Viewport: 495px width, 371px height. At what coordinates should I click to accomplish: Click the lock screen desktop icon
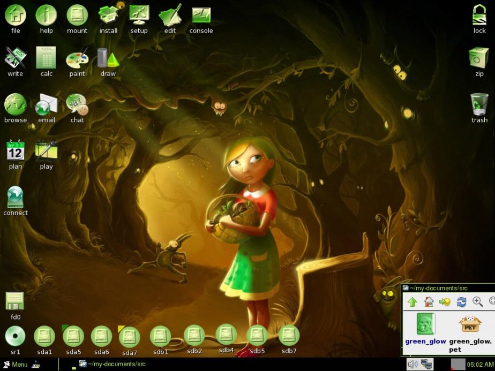479,15
